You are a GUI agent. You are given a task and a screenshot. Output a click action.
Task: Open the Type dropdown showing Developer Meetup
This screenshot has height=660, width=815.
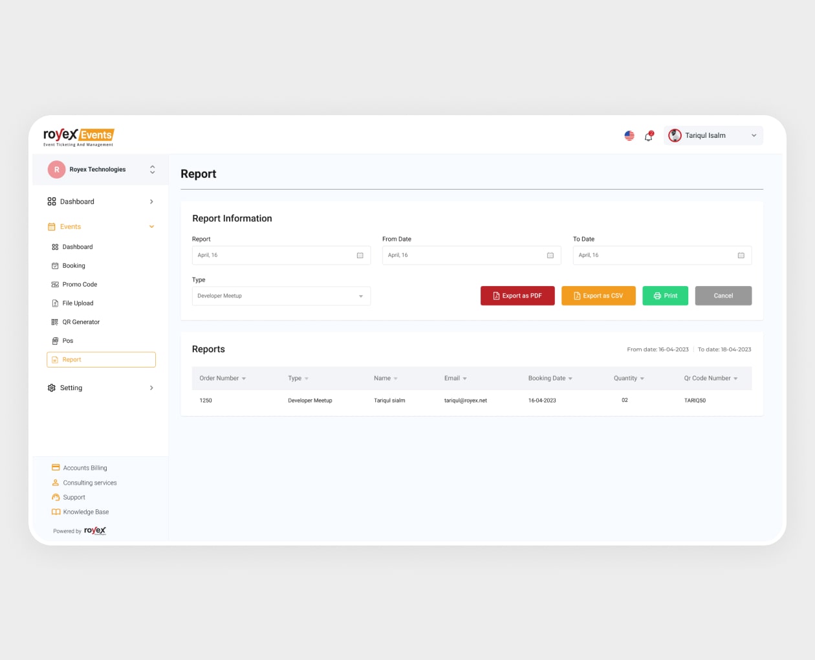[x=281, y=296]
